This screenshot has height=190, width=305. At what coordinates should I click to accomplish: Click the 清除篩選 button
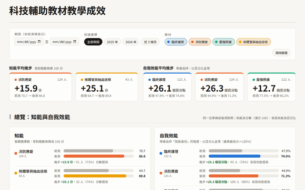click(x=281, y=53)
